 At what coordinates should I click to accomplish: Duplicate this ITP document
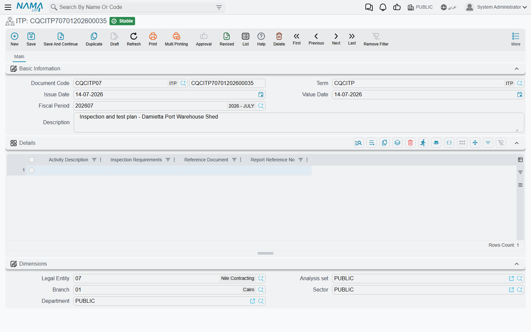tap(94, 39)
